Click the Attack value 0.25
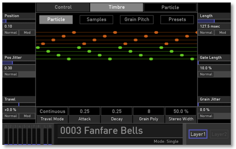Screen dimensions: 236x149 (x=85, y=111)
